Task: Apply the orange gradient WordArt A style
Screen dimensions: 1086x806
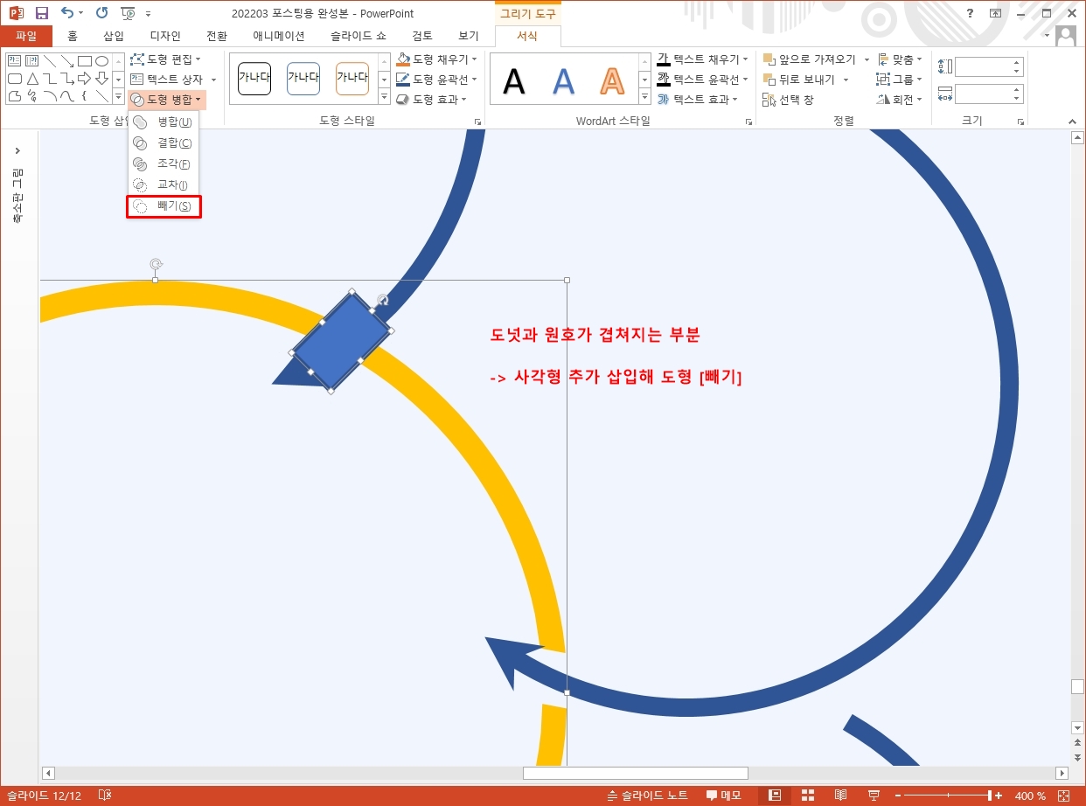Action: click(612, 81)
